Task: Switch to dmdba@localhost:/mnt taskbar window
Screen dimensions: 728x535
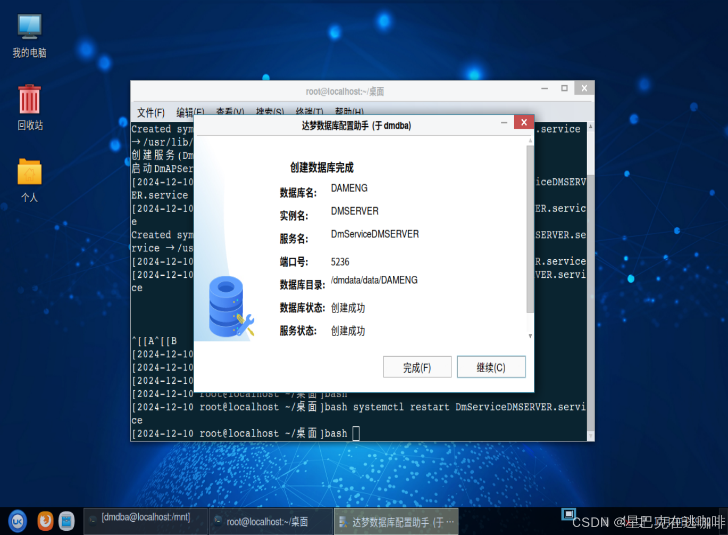Action: (145, 521)
